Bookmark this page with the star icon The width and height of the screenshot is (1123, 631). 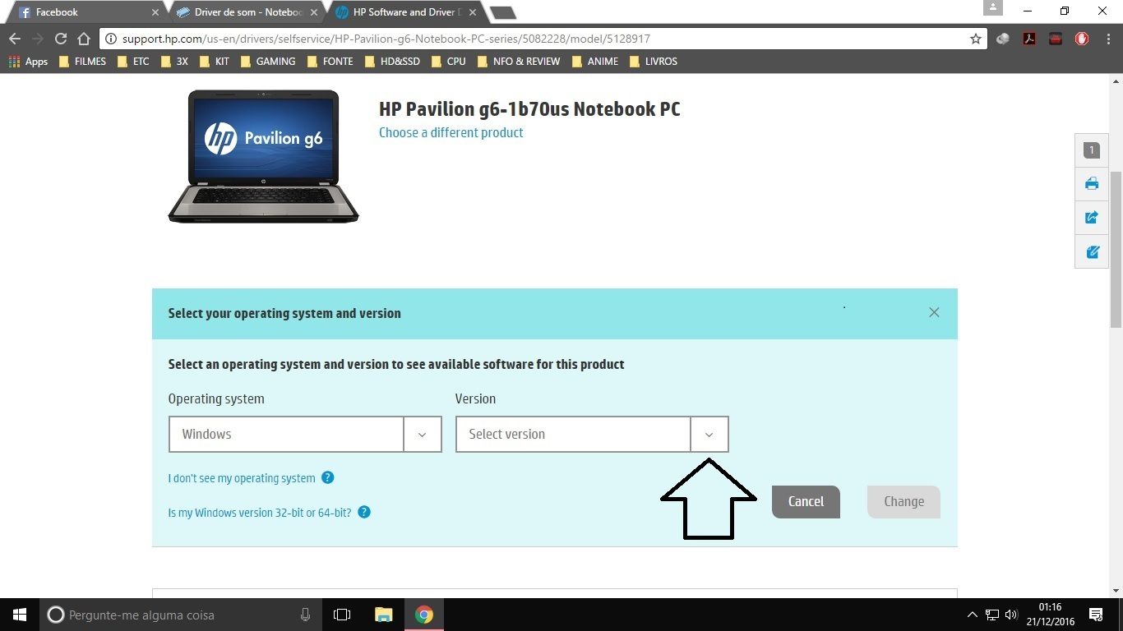(x=976, y=39)
